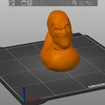The width and height of the screenshot is (105, 105).
Task: Click the Add instance plus icon
Action: [49, 3]
